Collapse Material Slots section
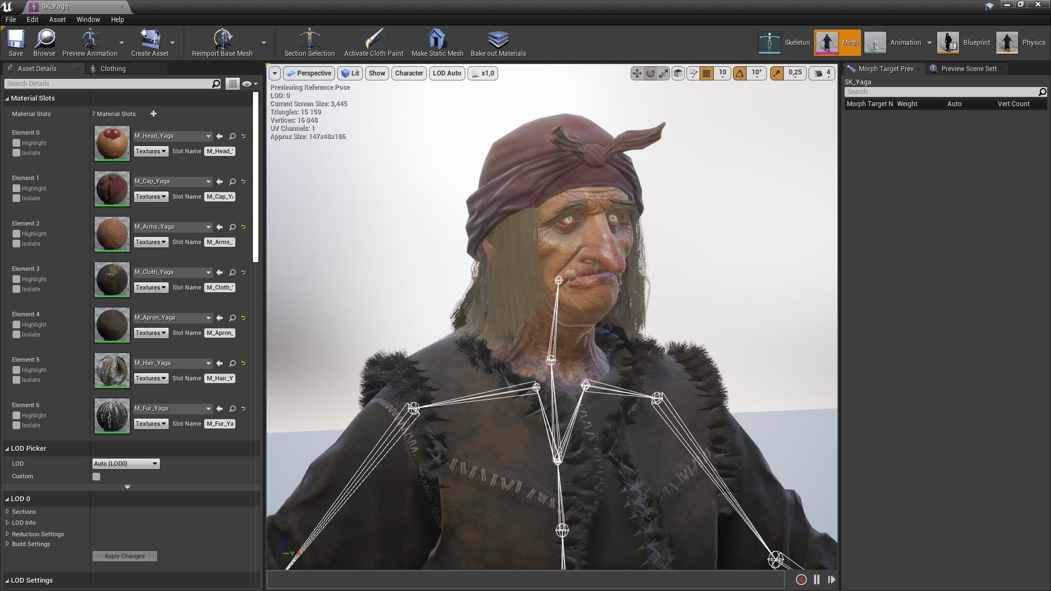 7,99
